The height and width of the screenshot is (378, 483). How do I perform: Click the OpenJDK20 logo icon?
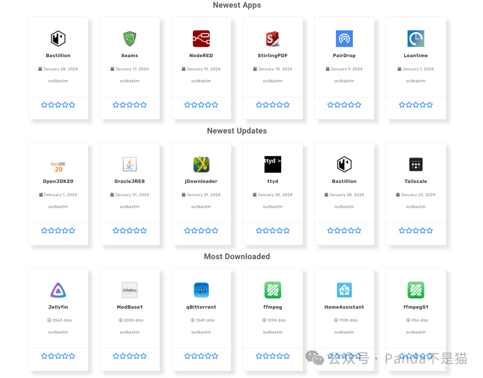point(58,167)
